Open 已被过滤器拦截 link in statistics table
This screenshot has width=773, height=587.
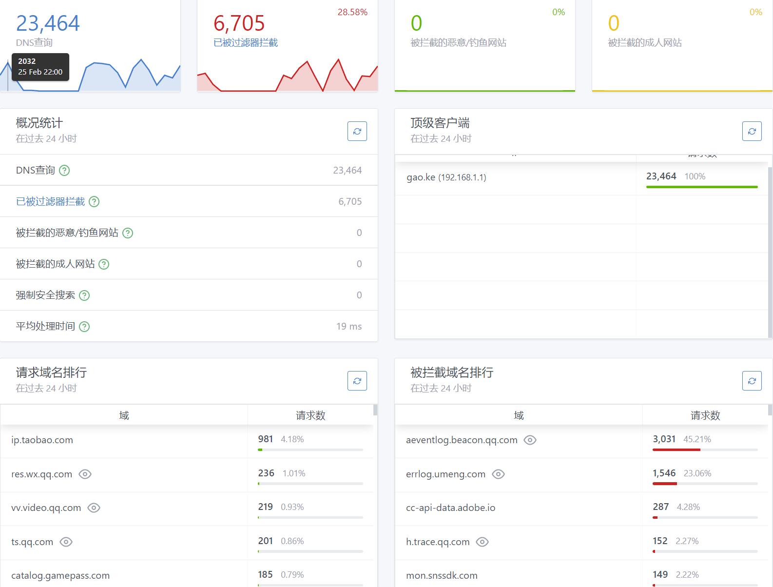pyautogui.click(x=50, y=202)
